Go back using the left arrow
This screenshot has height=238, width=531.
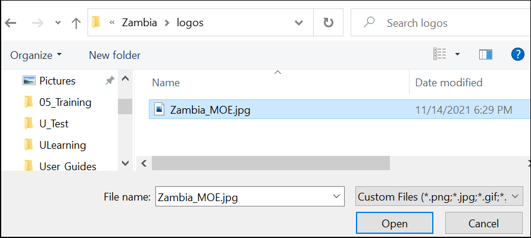11,23
